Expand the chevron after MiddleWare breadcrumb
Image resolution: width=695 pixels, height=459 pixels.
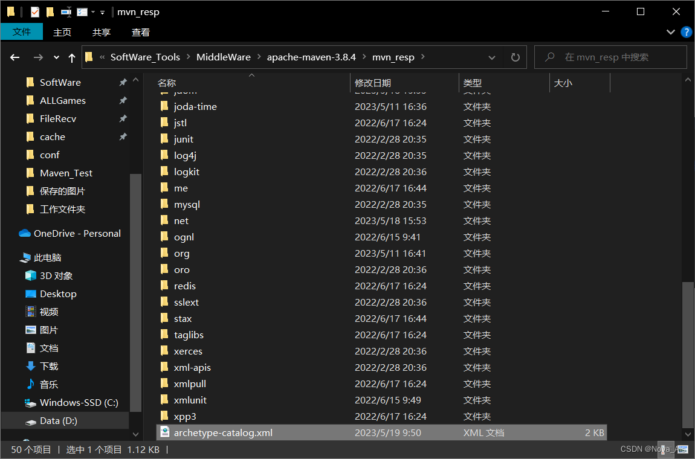(259, 57)
